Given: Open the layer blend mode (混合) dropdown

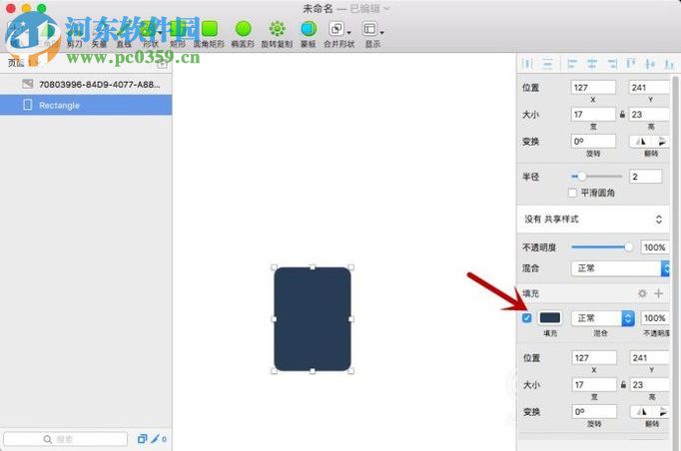Looking at the screenshot, I should tap(620, 268).
